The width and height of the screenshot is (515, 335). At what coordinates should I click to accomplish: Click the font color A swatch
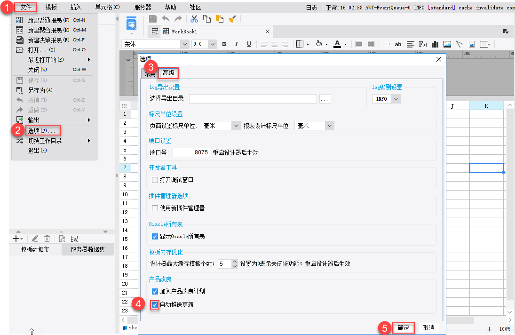pyautogui.click(x=337, y=44)
